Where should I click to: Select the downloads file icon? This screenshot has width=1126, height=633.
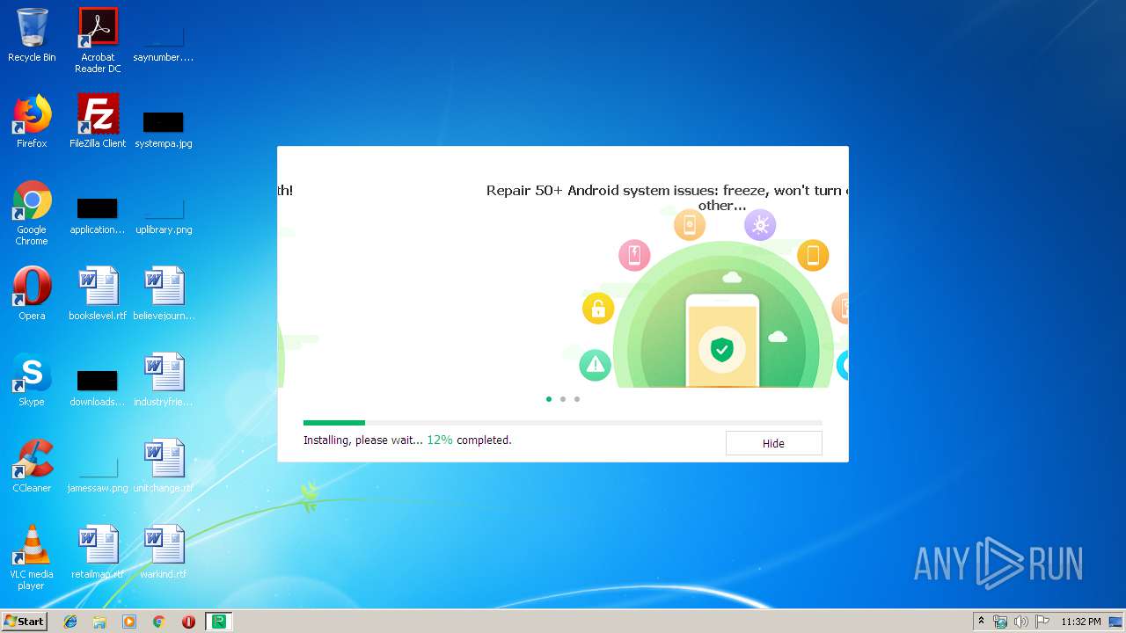pyautogui.click(x=98, y=388)
